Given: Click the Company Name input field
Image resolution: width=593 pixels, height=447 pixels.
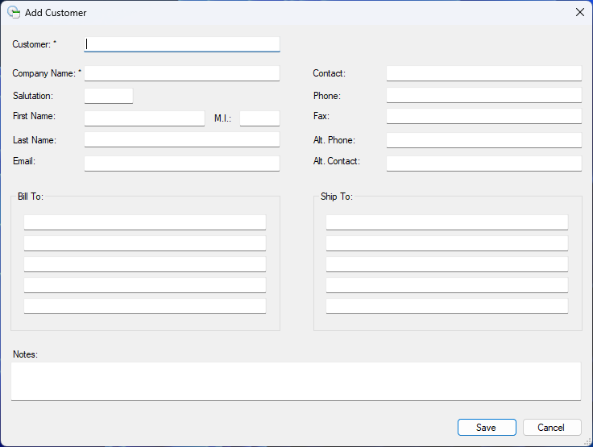Looking at the screenshot, I should pos(182,73).
